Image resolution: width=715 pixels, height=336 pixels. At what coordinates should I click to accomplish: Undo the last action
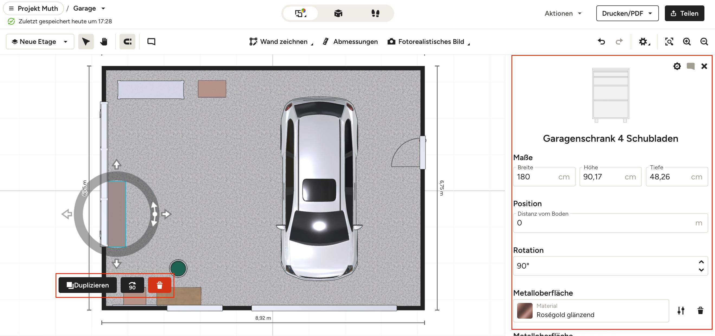tap(601, 42)
